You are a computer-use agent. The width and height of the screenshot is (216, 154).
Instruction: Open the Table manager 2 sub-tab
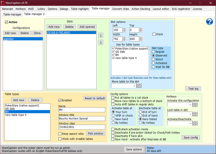(x=34, y=14)
